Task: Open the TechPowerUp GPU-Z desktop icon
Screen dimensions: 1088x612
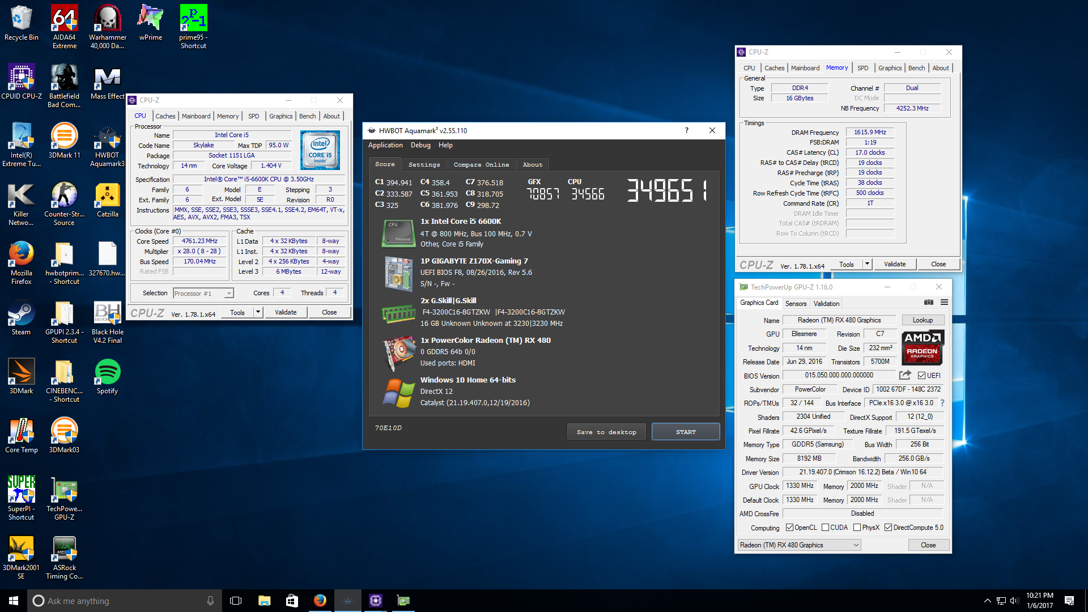Action: [65, 498]
